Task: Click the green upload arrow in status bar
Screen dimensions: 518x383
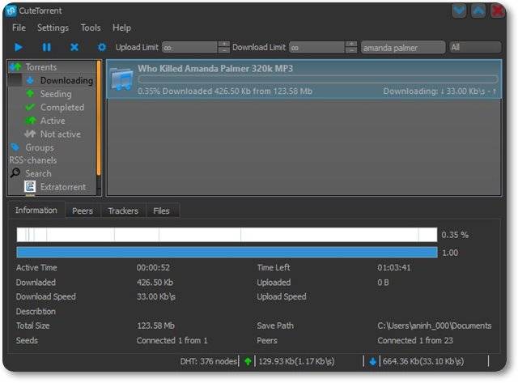Action: (x=248, y=361)
